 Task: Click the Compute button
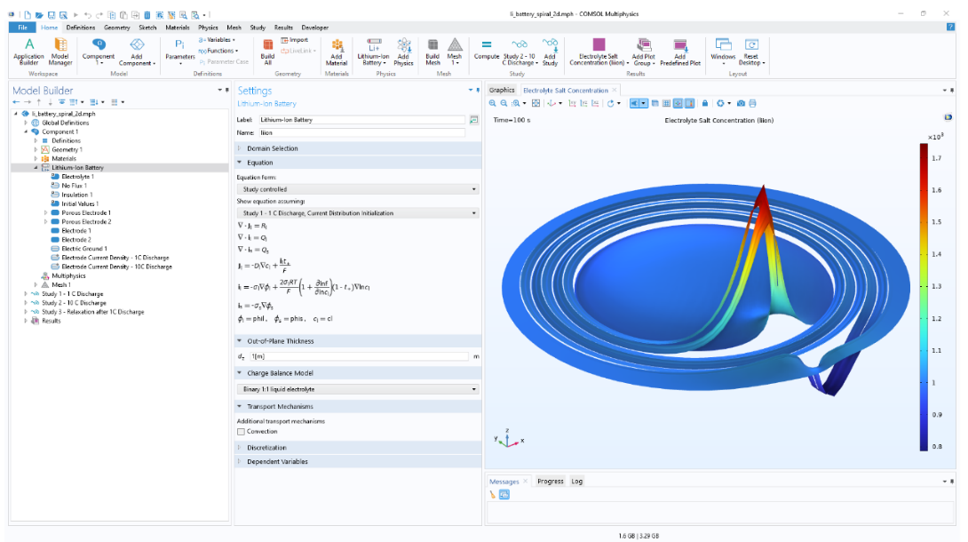click(x=487, y=50)
